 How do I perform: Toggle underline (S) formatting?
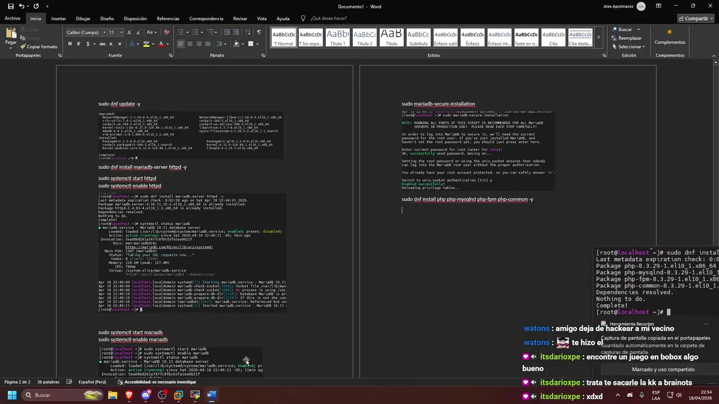tap(88, 44)
